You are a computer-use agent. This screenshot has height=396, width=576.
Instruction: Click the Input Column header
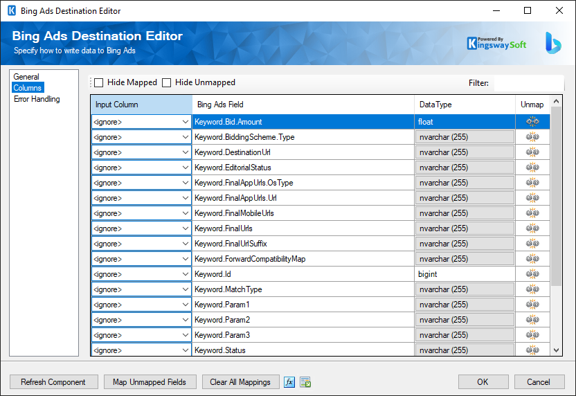pos(141,105)
